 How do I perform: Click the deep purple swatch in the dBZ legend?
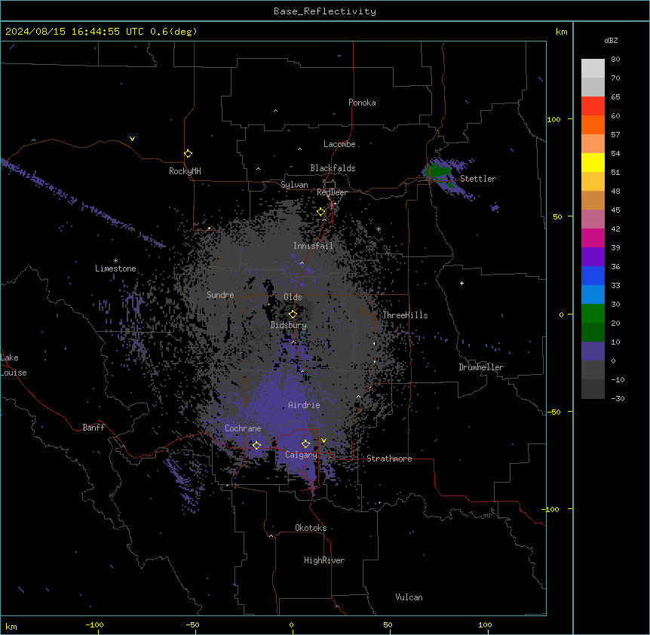(593, 256)
